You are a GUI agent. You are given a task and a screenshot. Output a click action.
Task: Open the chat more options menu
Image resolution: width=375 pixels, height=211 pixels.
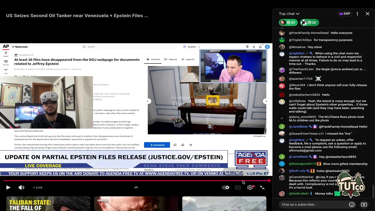coord(357,14)
